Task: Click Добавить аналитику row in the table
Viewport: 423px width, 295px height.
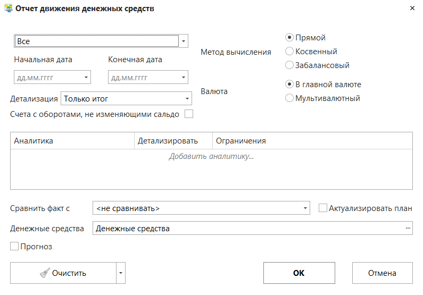Action: 211,157
